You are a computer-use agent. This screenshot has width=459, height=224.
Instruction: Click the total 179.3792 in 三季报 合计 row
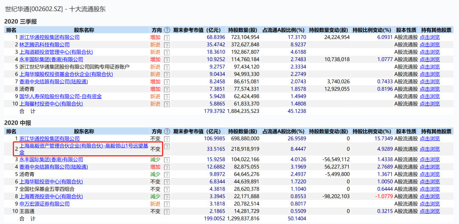(x=214, y=111)
